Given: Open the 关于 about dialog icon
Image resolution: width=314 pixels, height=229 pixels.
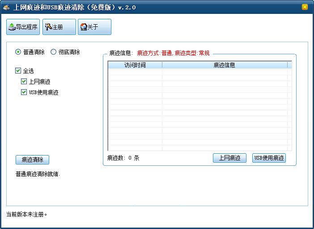Looking at the screenshot, I should coord(94,27).
